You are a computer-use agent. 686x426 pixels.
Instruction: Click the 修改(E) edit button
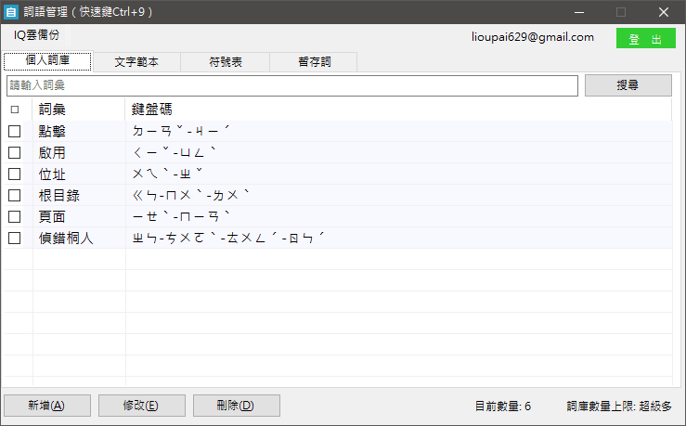click(141, 406)
